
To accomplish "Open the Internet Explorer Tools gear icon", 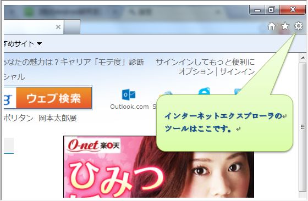I will click(298, 26).
